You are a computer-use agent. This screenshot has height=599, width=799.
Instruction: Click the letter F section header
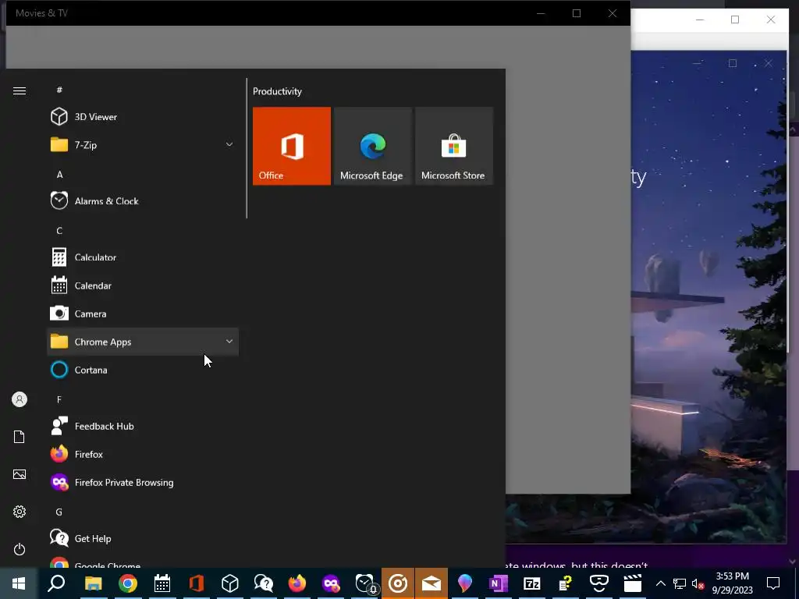(59, 399)
